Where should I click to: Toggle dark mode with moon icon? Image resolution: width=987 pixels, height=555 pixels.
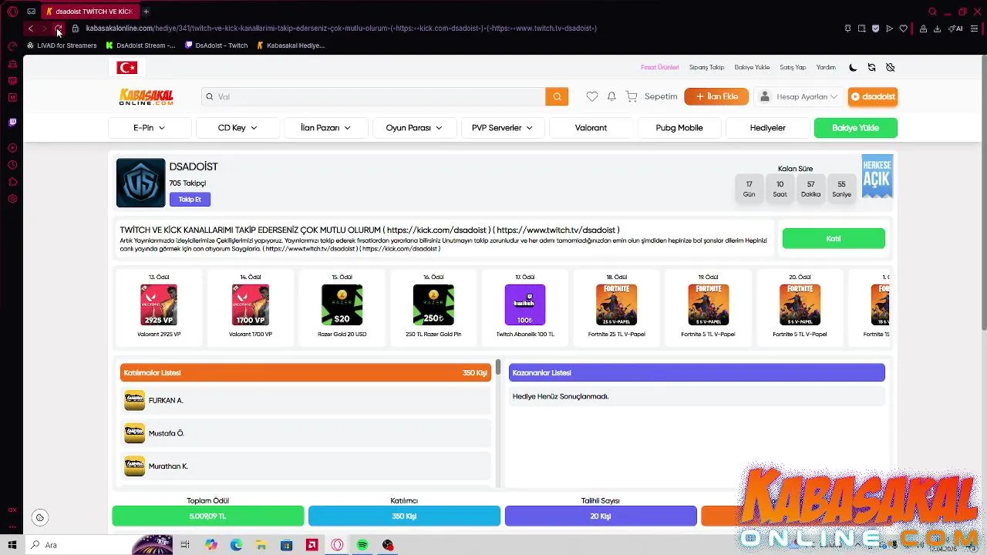pos(853,67)
